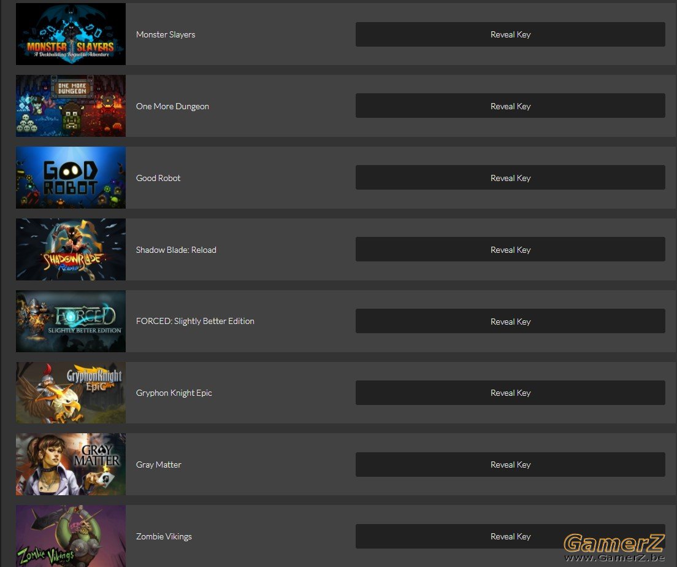Select the Good Robot game artwork
Image resolution: width=677 pixels, height=567 pixels.
point(71,177)
